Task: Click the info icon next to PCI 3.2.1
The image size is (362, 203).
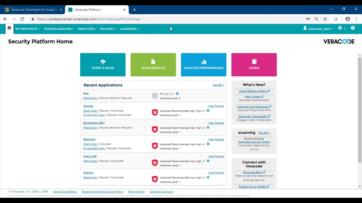Action: [177, 94]
